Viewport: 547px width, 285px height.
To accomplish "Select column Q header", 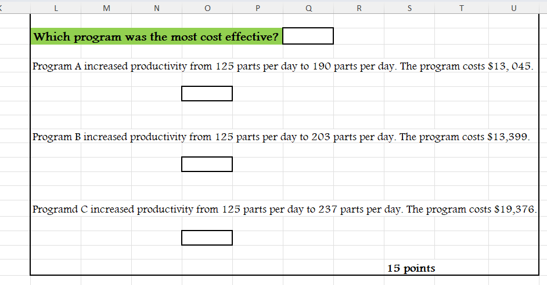I will 308,8.
